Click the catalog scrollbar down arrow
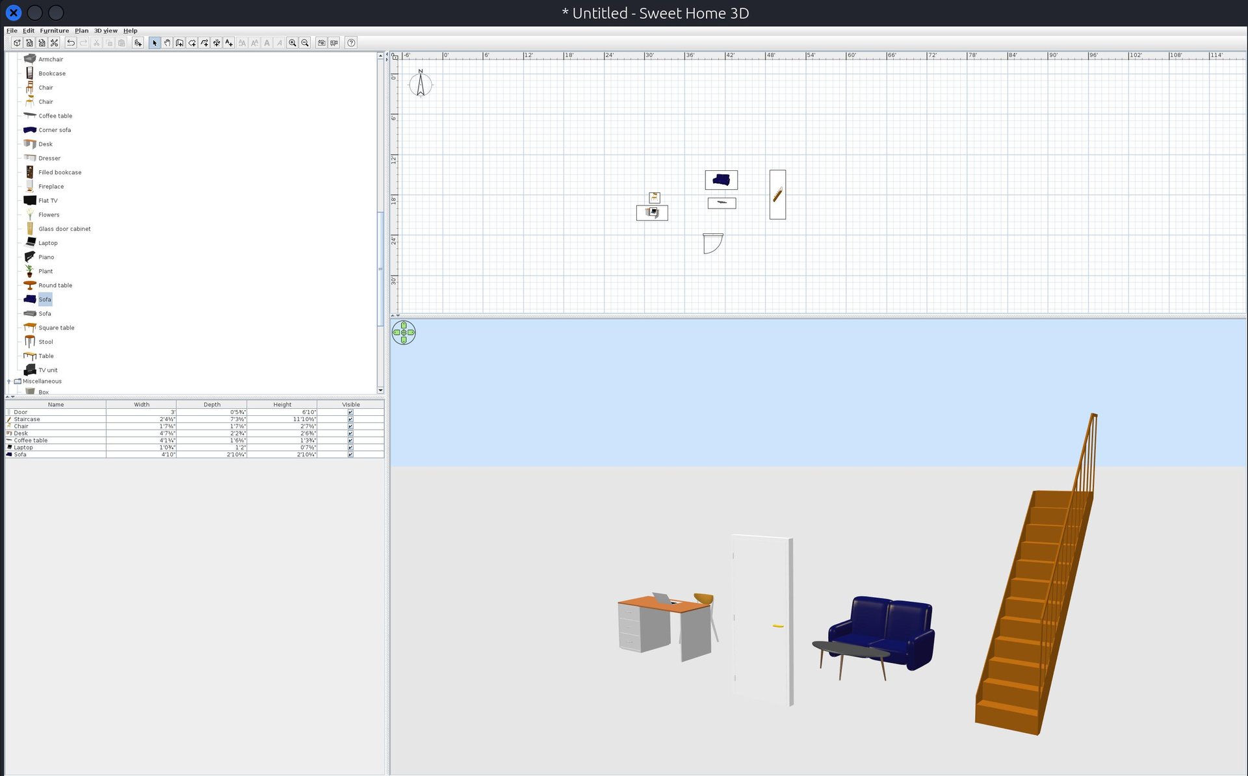Screen dimensions: 1248x776 tap(380, 390)
